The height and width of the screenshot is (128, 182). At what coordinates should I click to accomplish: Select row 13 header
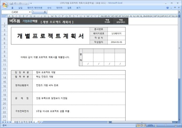coord(5,73)
